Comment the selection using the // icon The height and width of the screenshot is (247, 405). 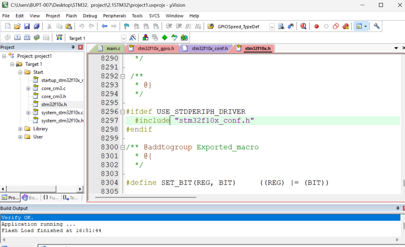188,26
